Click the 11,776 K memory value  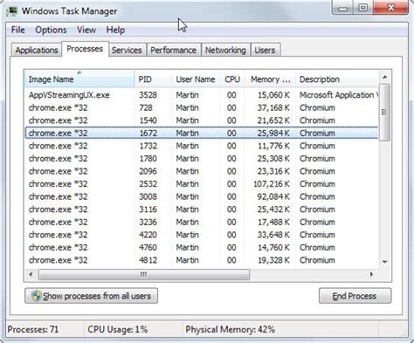[273, 146]
